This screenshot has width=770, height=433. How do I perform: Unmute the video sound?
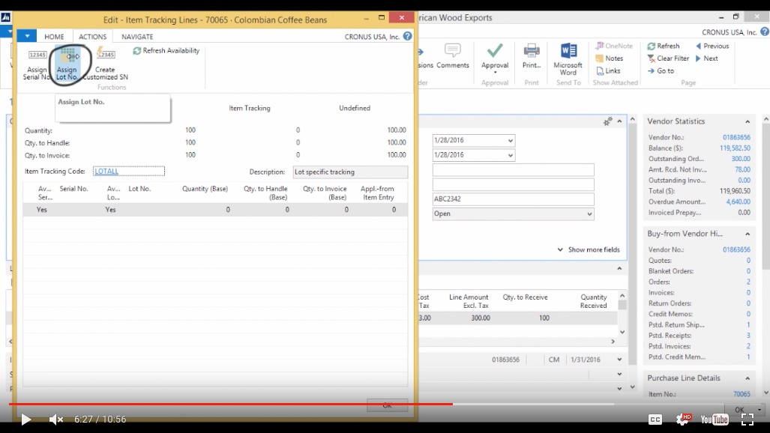coord(56,420)
